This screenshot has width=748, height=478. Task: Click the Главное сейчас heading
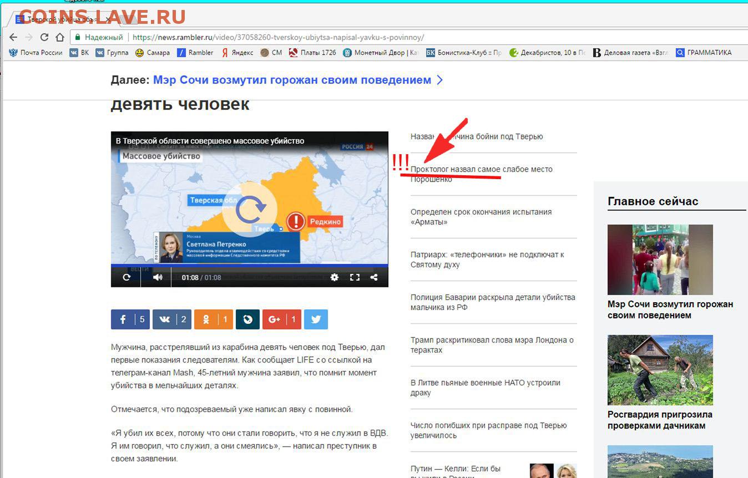click(x=653, y=201)
